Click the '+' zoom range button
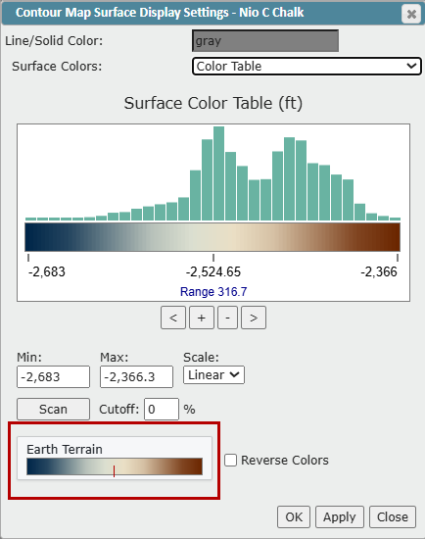 coord(202,318)
